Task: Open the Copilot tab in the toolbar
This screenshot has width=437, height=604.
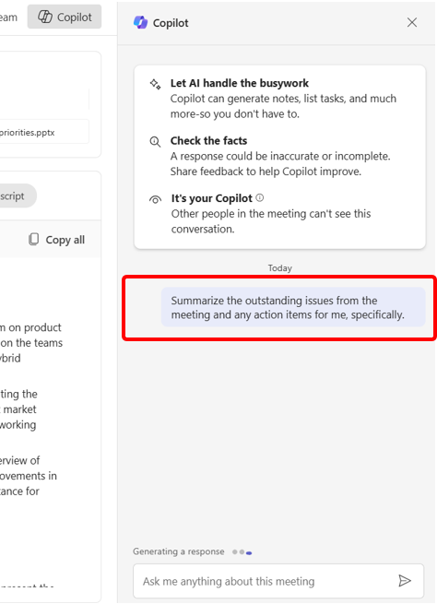Action: tap(65, 17)
